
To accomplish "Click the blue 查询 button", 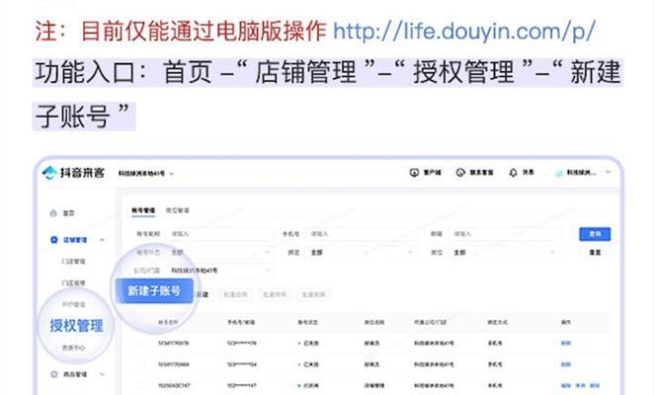I will tap(595, 234).
